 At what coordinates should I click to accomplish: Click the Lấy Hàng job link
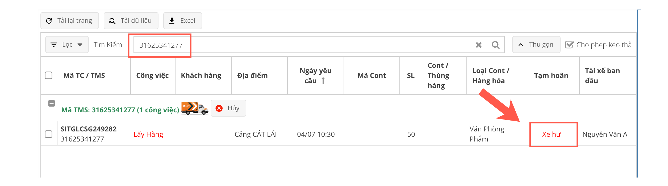coord(148,134)
